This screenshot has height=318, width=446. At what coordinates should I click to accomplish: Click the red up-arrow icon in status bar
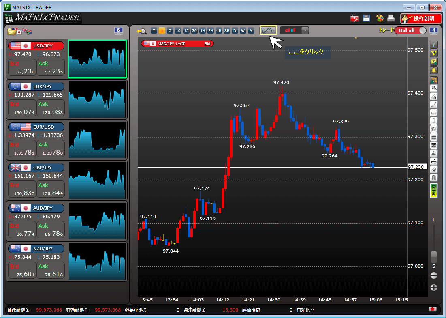point(433,309)
